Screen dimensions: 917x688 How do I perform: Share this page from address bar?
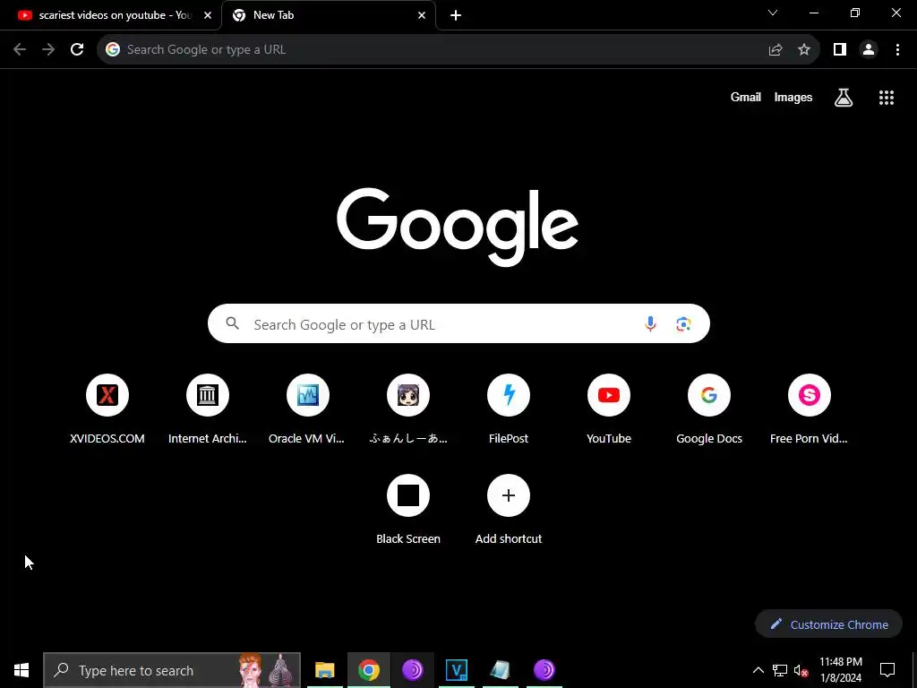[776, 50]
